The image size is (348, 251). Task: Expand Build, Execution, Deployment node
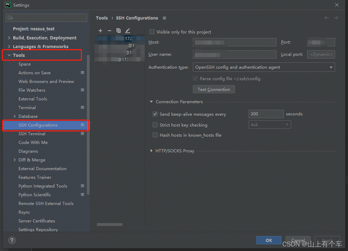click(x=9, y=38)
